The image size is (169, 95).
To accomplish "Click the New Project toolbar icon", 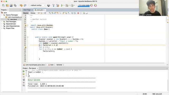I will click(7, 5).
